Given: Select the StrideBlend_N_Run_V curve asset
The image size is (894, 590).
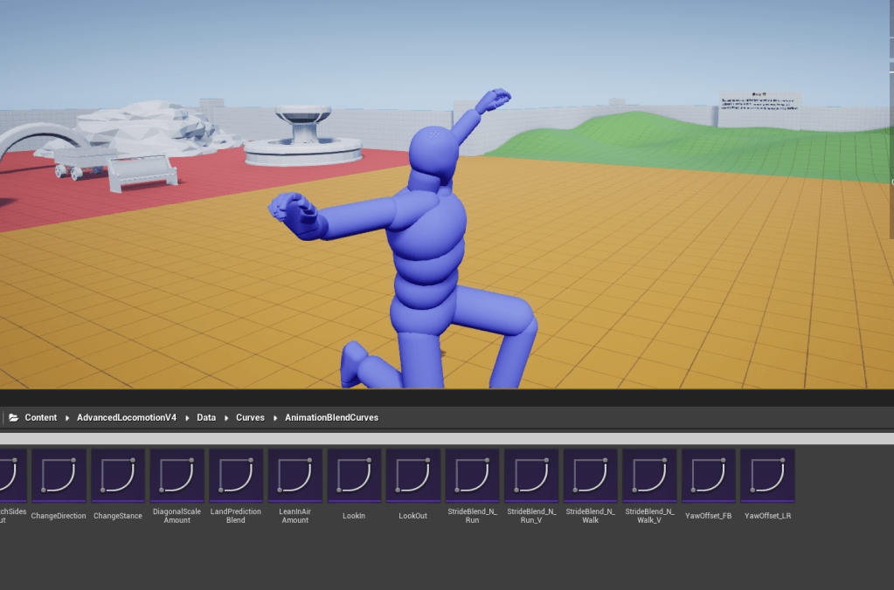Looking at the screenshot, I should click(x=531, y=477).
